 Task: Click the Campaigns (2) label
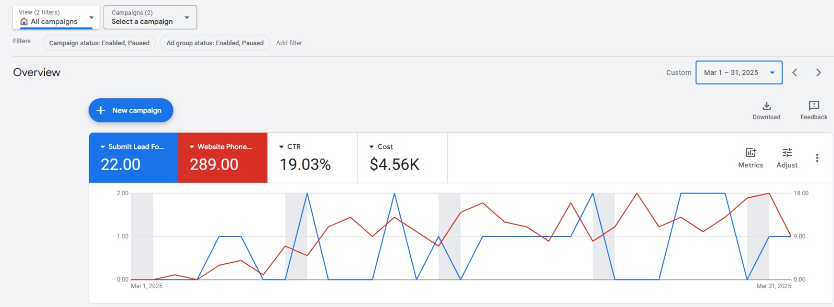[132, 12]
